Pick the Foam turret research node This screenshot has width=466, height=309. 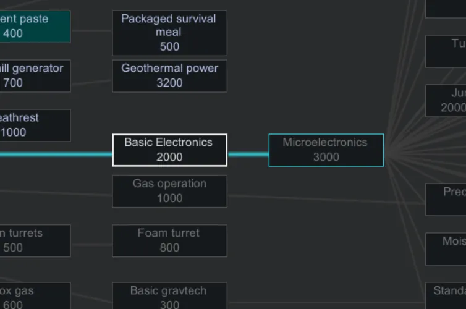click(x=169, y=240)
